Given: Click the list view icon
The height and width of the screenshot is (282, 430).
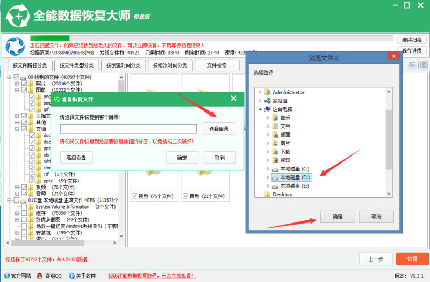Looking at the screenshot, I should click(412, 64).
